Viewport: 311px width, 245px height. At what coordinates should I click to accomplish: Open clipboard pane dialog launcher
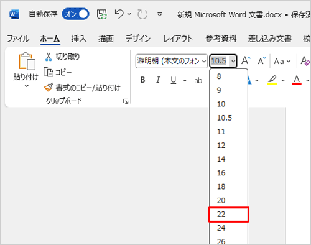126,101
